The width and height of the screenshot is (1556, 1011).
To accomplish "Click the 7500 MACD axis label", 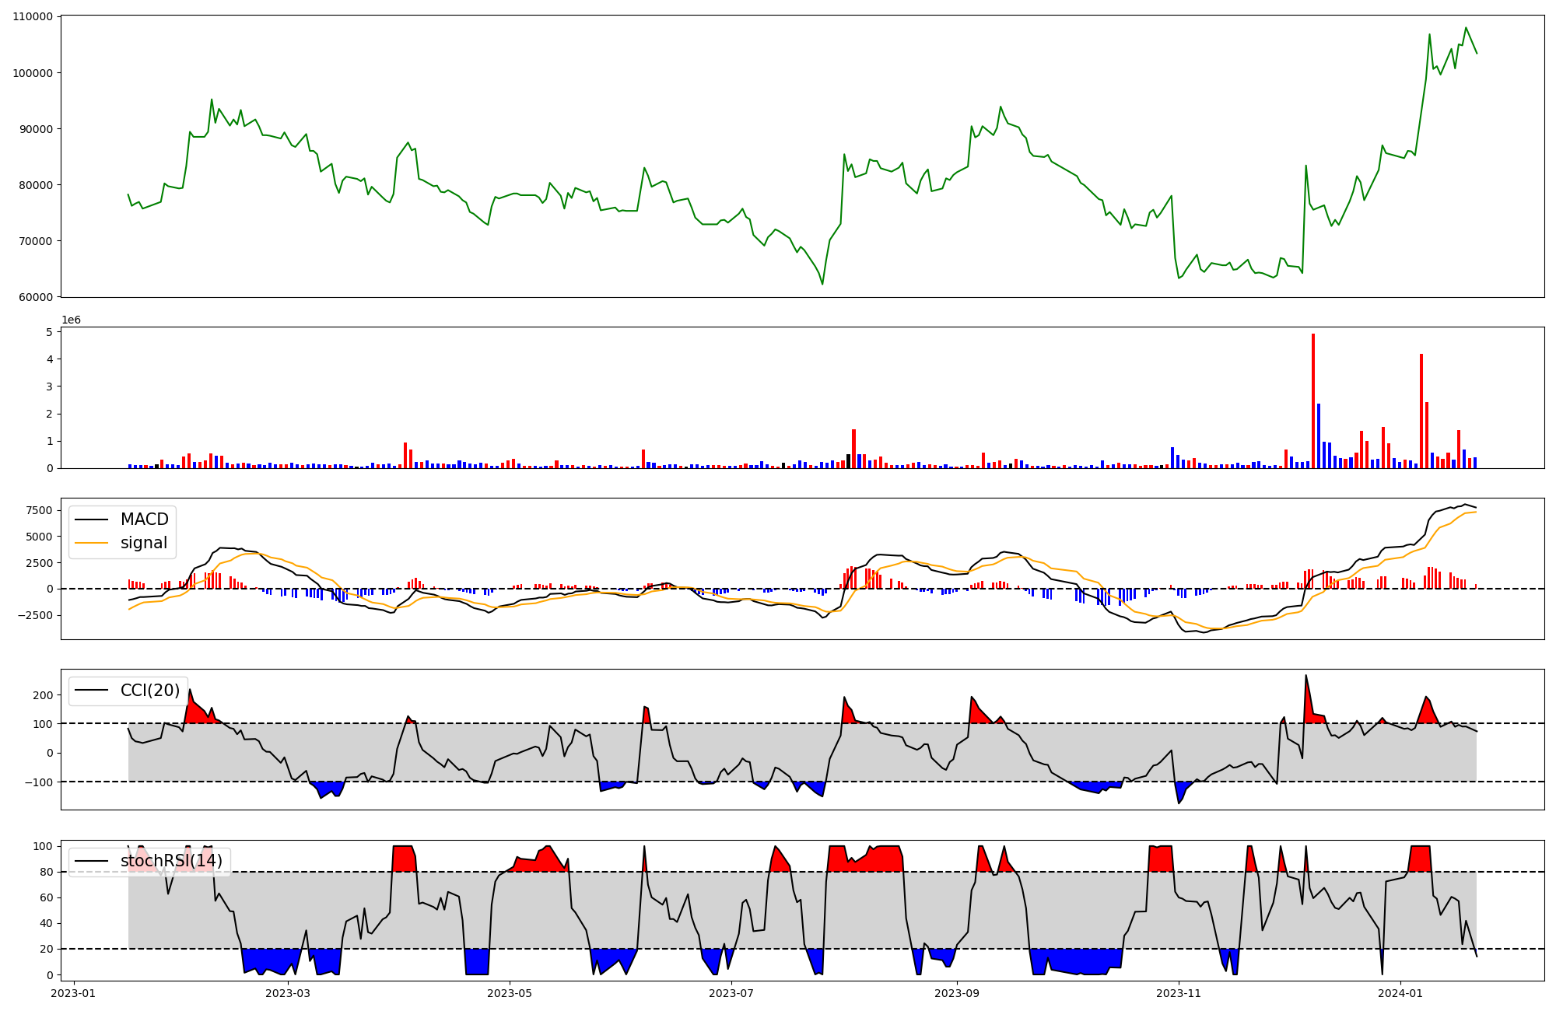I will tap(39, 511).
